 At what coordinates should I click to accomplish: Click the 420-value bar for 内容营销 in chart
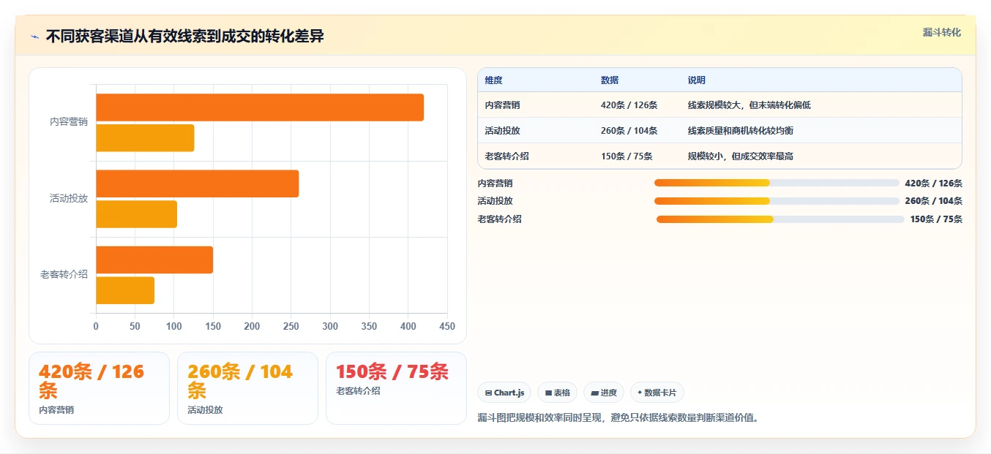pos(260,107)
